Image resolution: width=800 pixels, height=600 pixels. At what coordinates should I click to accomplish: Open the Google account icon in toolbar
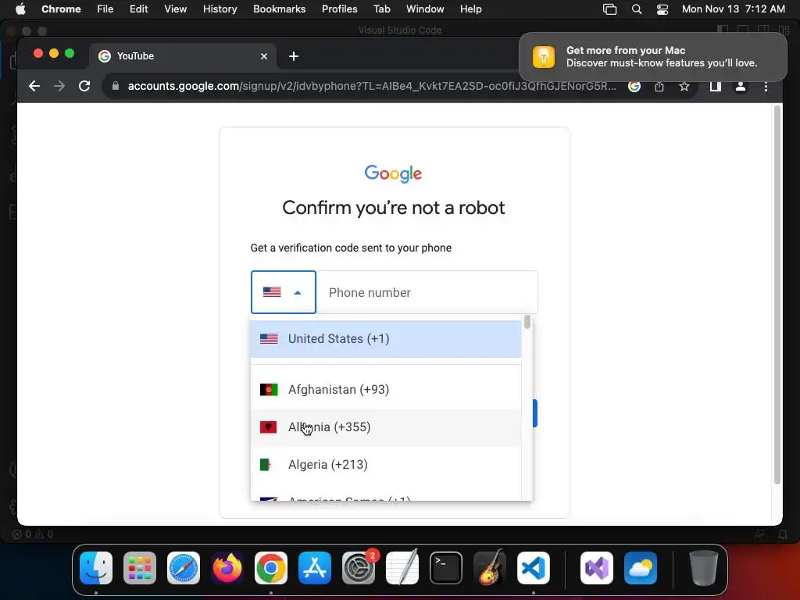(x=634, y=86)
